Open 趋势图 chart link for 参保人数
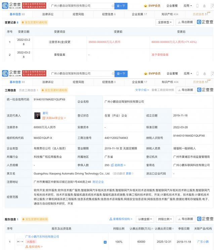Screen dimensions: 214x250 click(x=118, y=165)
